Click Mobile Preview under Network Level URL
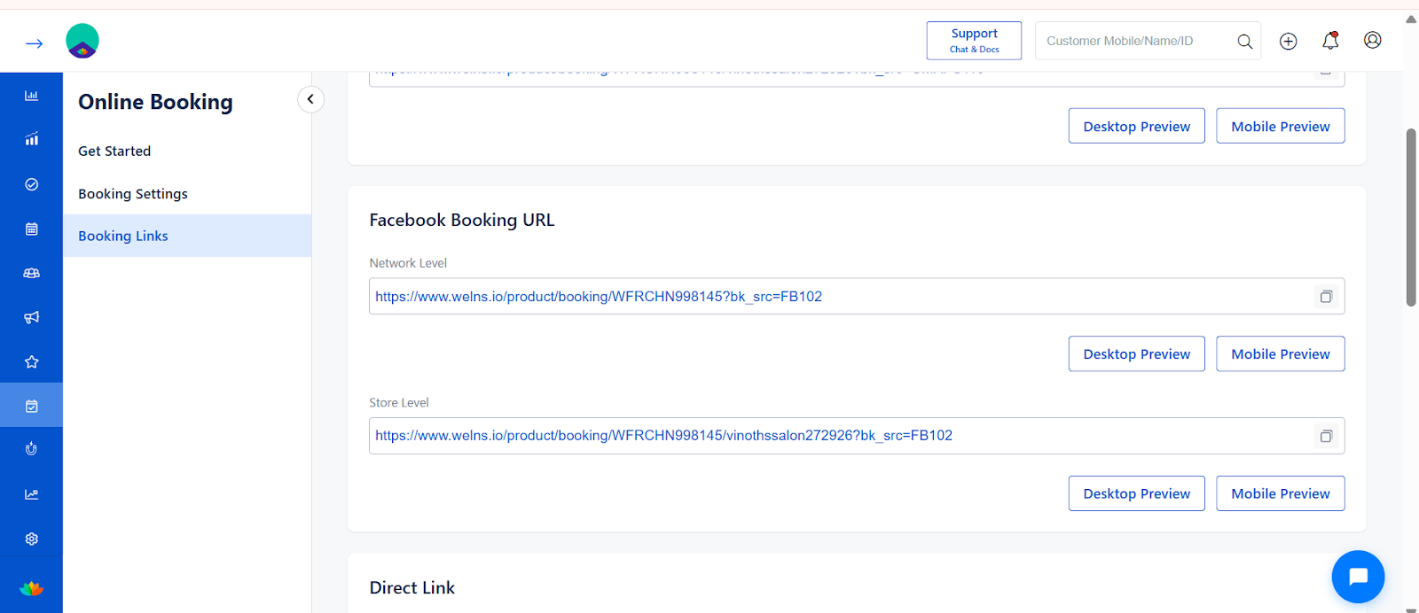 [x=1280, y=353]
